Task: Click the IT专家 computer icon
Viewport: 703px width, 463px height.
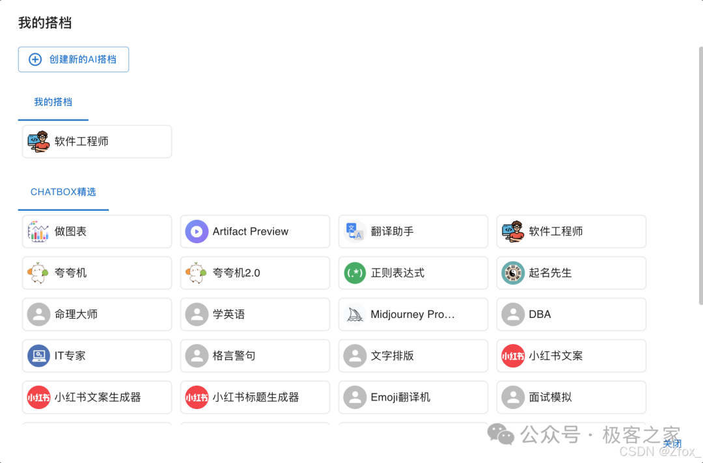Action: (96, 356)
